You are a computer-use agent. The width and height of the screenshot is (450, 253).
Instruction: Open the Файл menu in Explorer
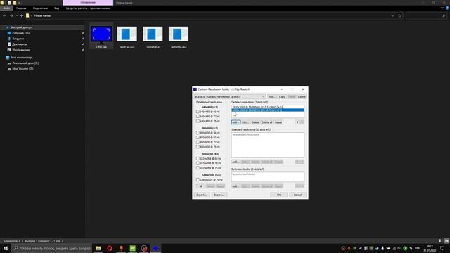click(x=6, y=8)
